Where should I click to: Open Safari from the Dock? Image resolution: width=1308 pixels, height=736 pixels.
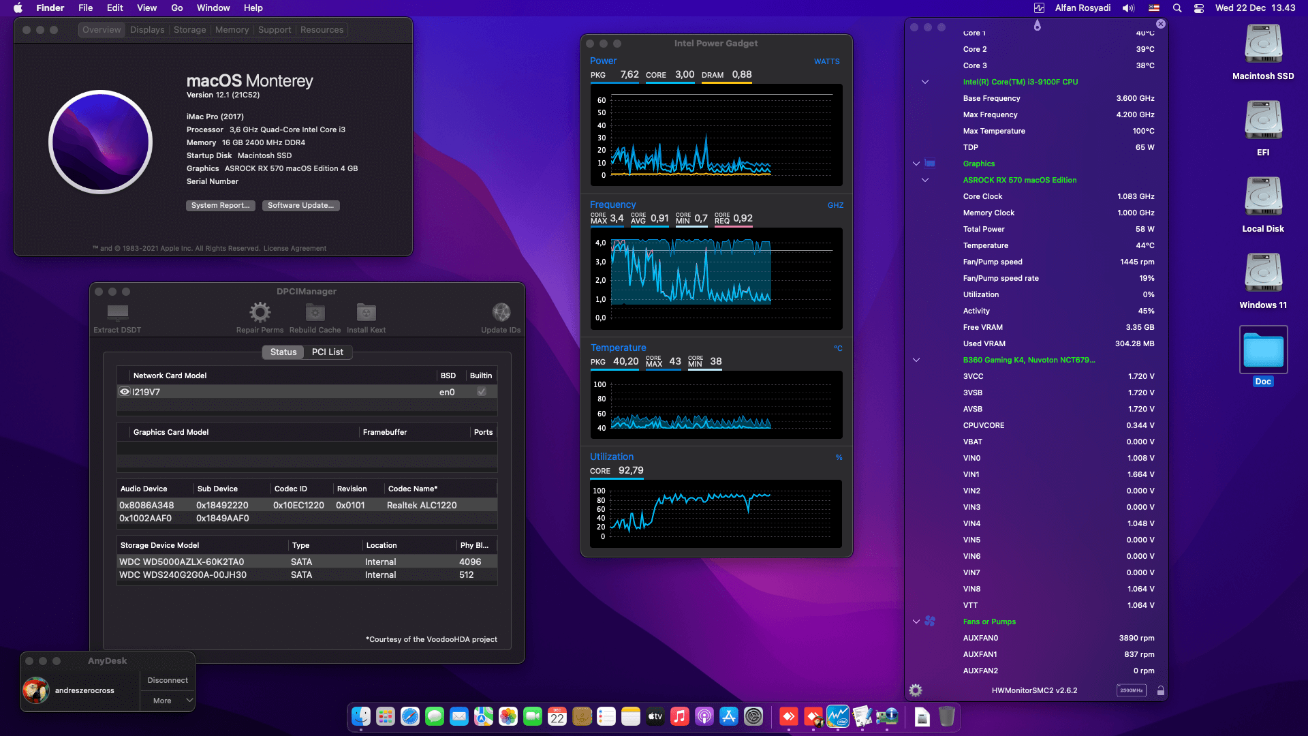tap(410, 717)
